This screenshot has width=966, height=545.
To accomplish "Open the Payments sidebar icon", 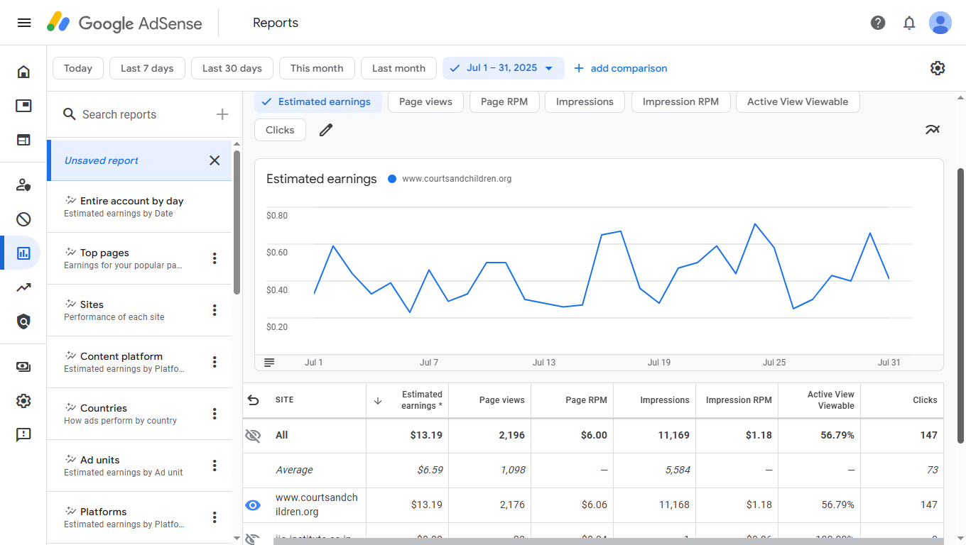I will pos(23,367).
